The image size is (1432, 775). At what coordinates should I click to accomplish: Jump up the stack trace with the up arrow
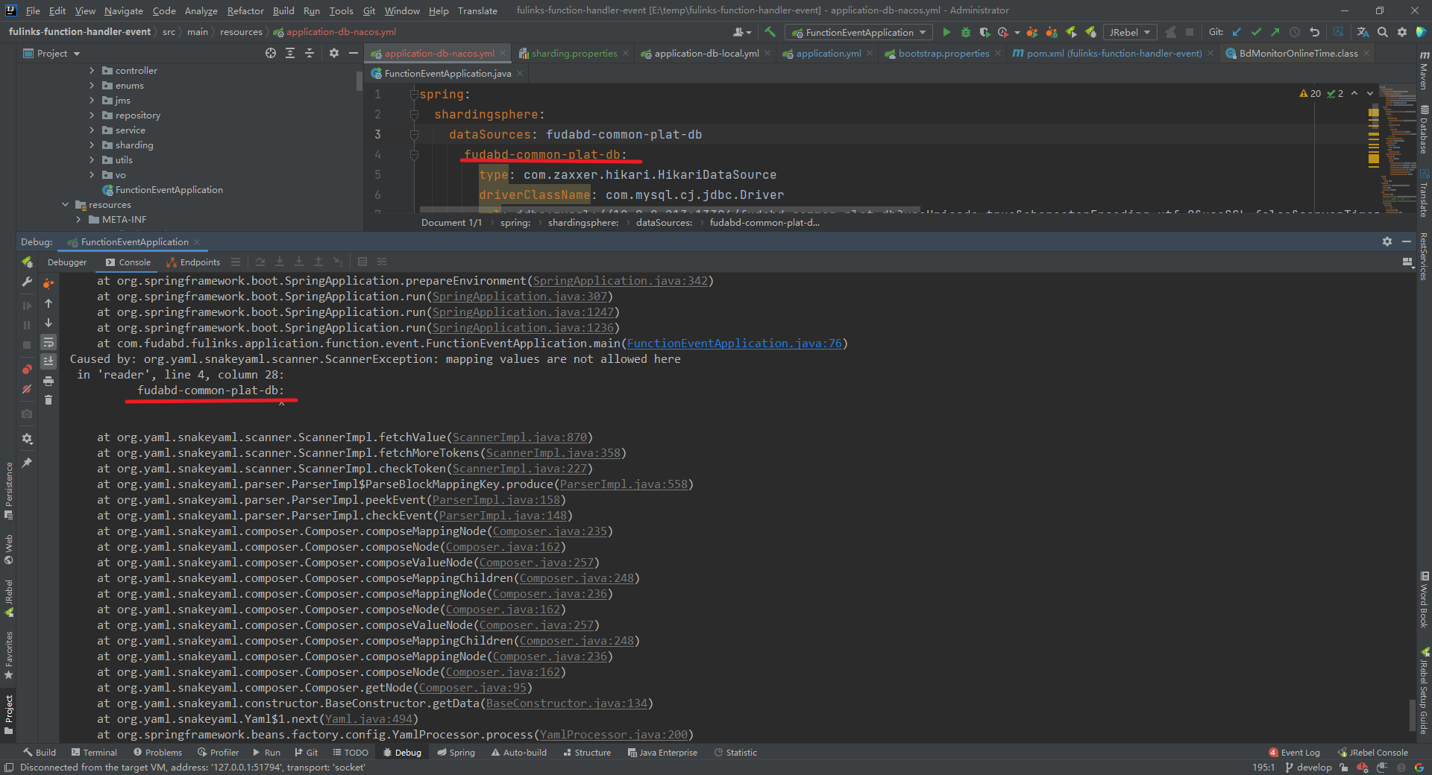(48, 303)
